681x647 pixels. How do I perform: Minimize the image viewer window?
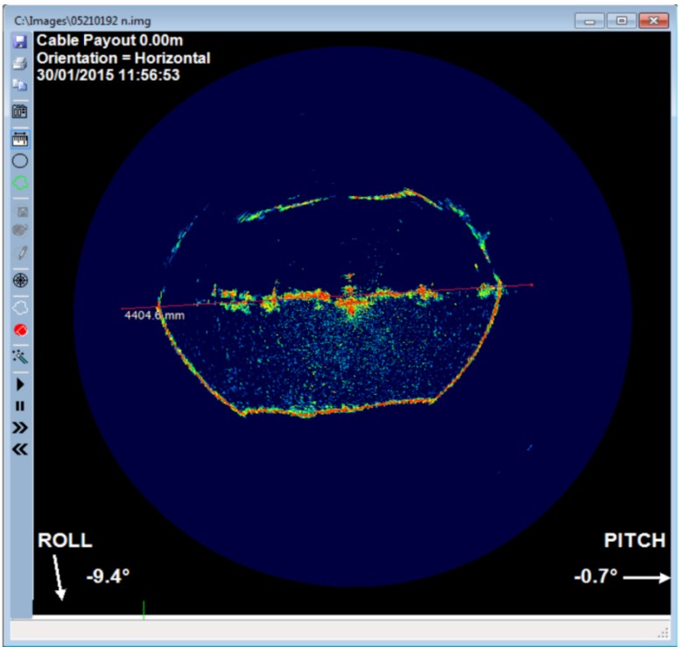tap(589, 21)
